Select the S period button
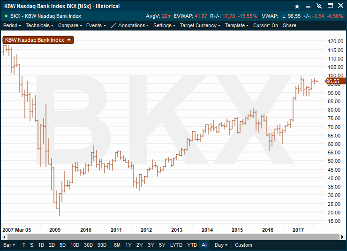This screenshot has width=347, height=251. click(x=31, y=245)
